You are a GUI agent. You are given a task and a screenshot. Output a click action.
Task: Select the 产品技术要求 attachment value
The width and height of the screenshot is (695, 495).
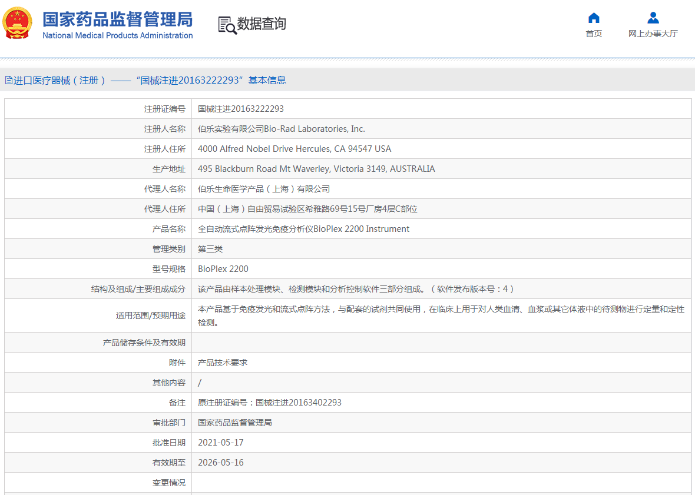(223, 363)
